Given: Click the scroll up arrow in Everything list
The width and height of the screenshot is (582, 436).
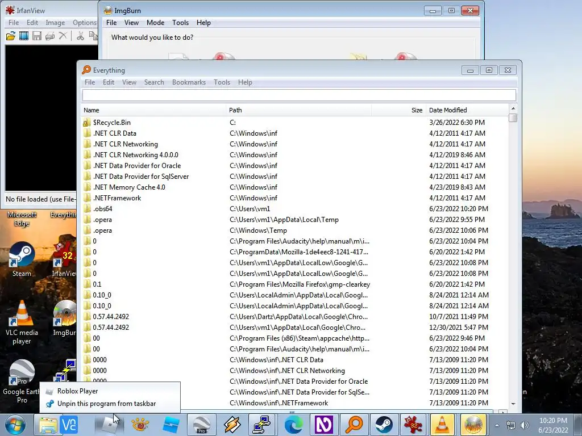Looking at the screenshot, I should (x=513, y=108).
